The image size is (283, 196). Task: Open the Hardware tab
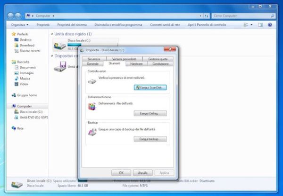click(136, 63)
